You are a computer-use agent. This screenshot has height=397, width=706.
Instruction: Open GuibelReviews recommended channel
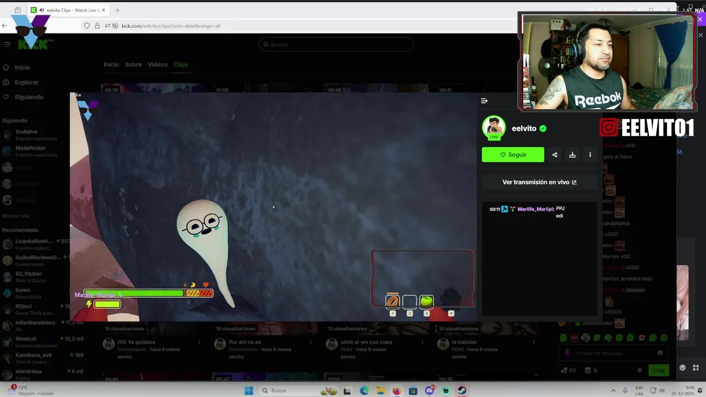pyautogui.click(x=36, y=260)
